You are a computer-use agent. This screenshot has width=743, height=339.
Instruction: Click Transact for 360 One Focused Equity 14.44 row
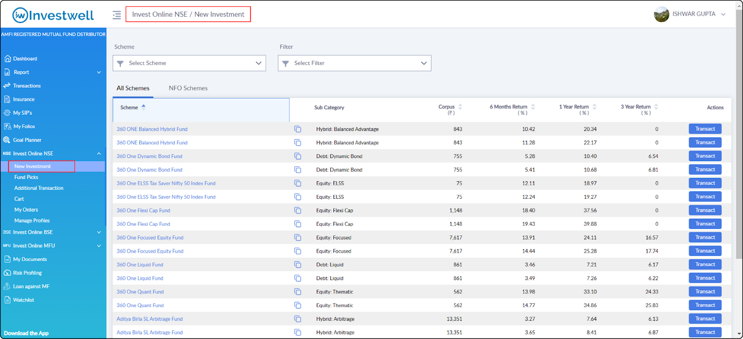705,251
